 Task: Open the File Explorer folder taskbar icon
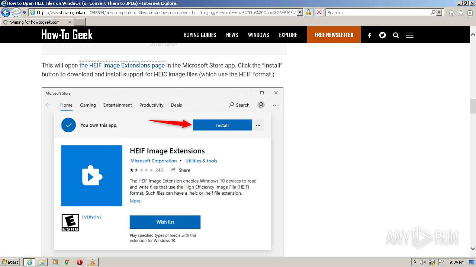tap(42, 262)
